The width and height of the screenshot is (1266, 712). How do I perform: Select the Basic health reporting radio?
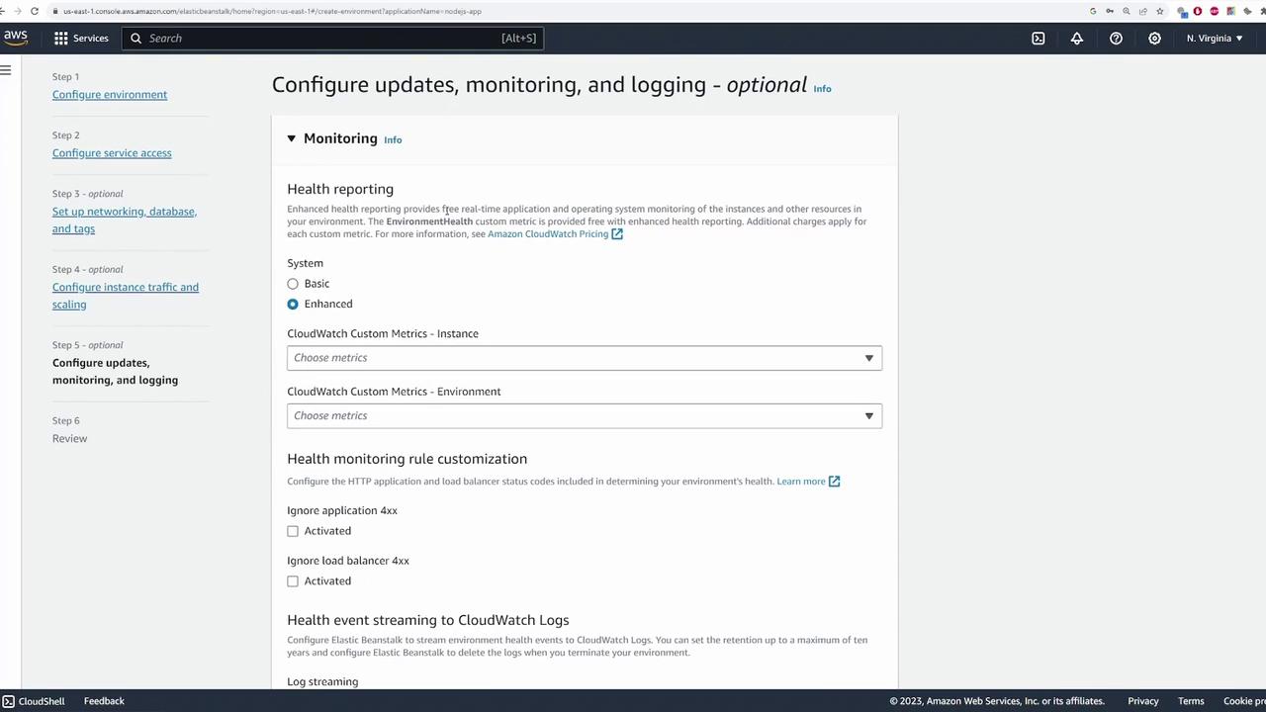pyautogui.click(x=293, y=284)
